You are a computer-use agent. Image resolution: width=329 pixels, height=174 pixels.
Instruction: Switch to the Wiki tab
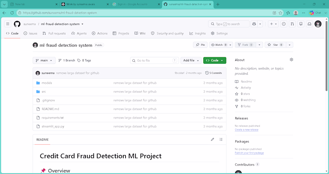coord(140,33)
